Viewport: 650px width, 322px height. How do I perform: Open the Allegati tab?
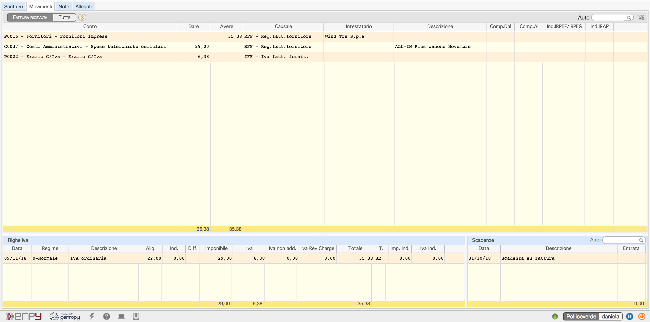(x=84, y=7)
